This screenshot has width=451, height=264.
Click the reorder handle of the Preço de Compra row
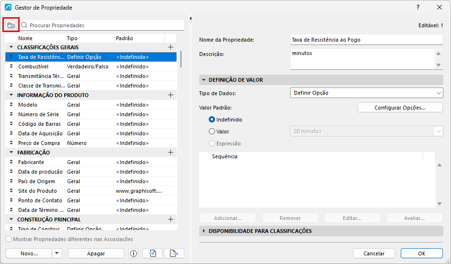[x=11, y=143]
